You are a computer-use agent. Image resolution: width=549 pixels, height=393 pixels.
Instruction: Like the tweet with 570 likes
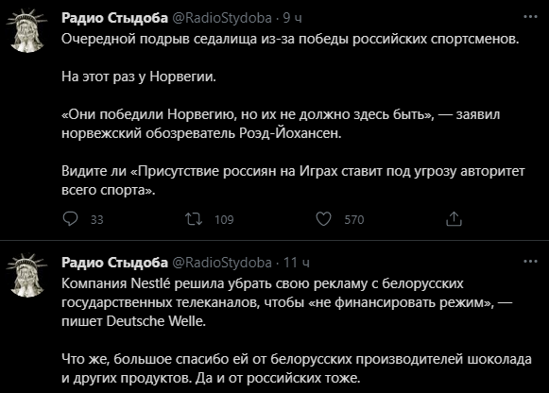(323, 219)
